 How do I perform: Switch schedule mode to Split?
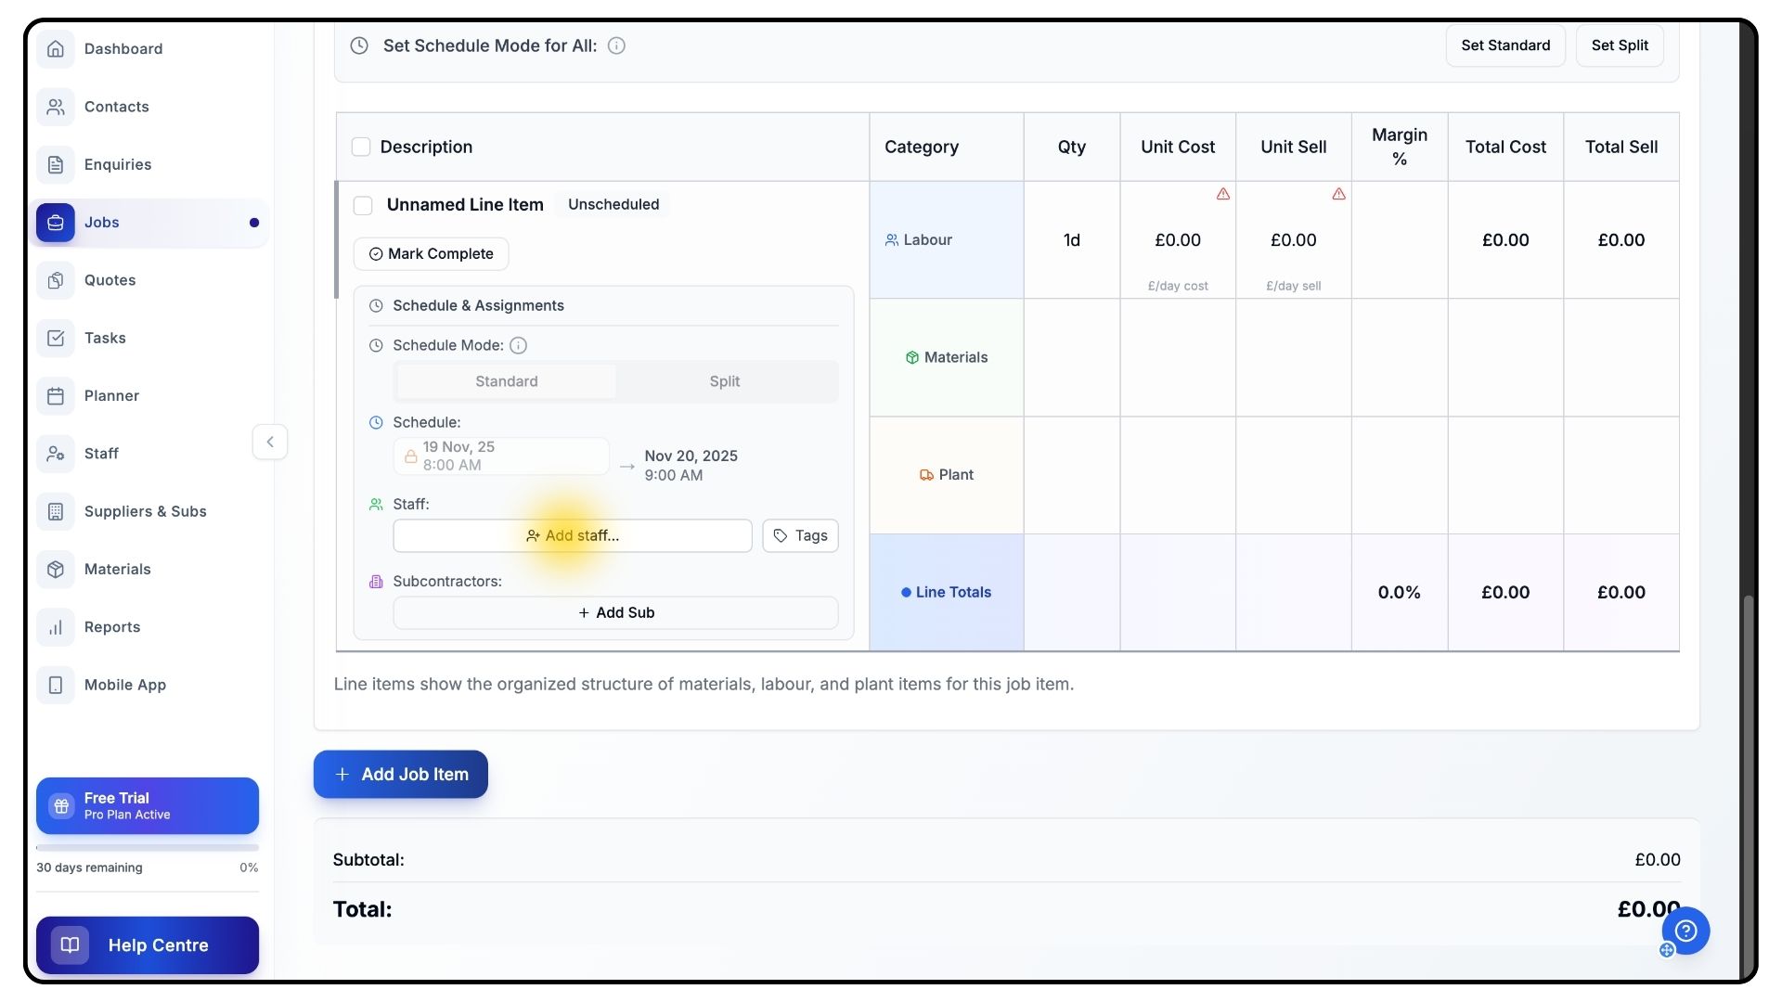tap(724, 381)
